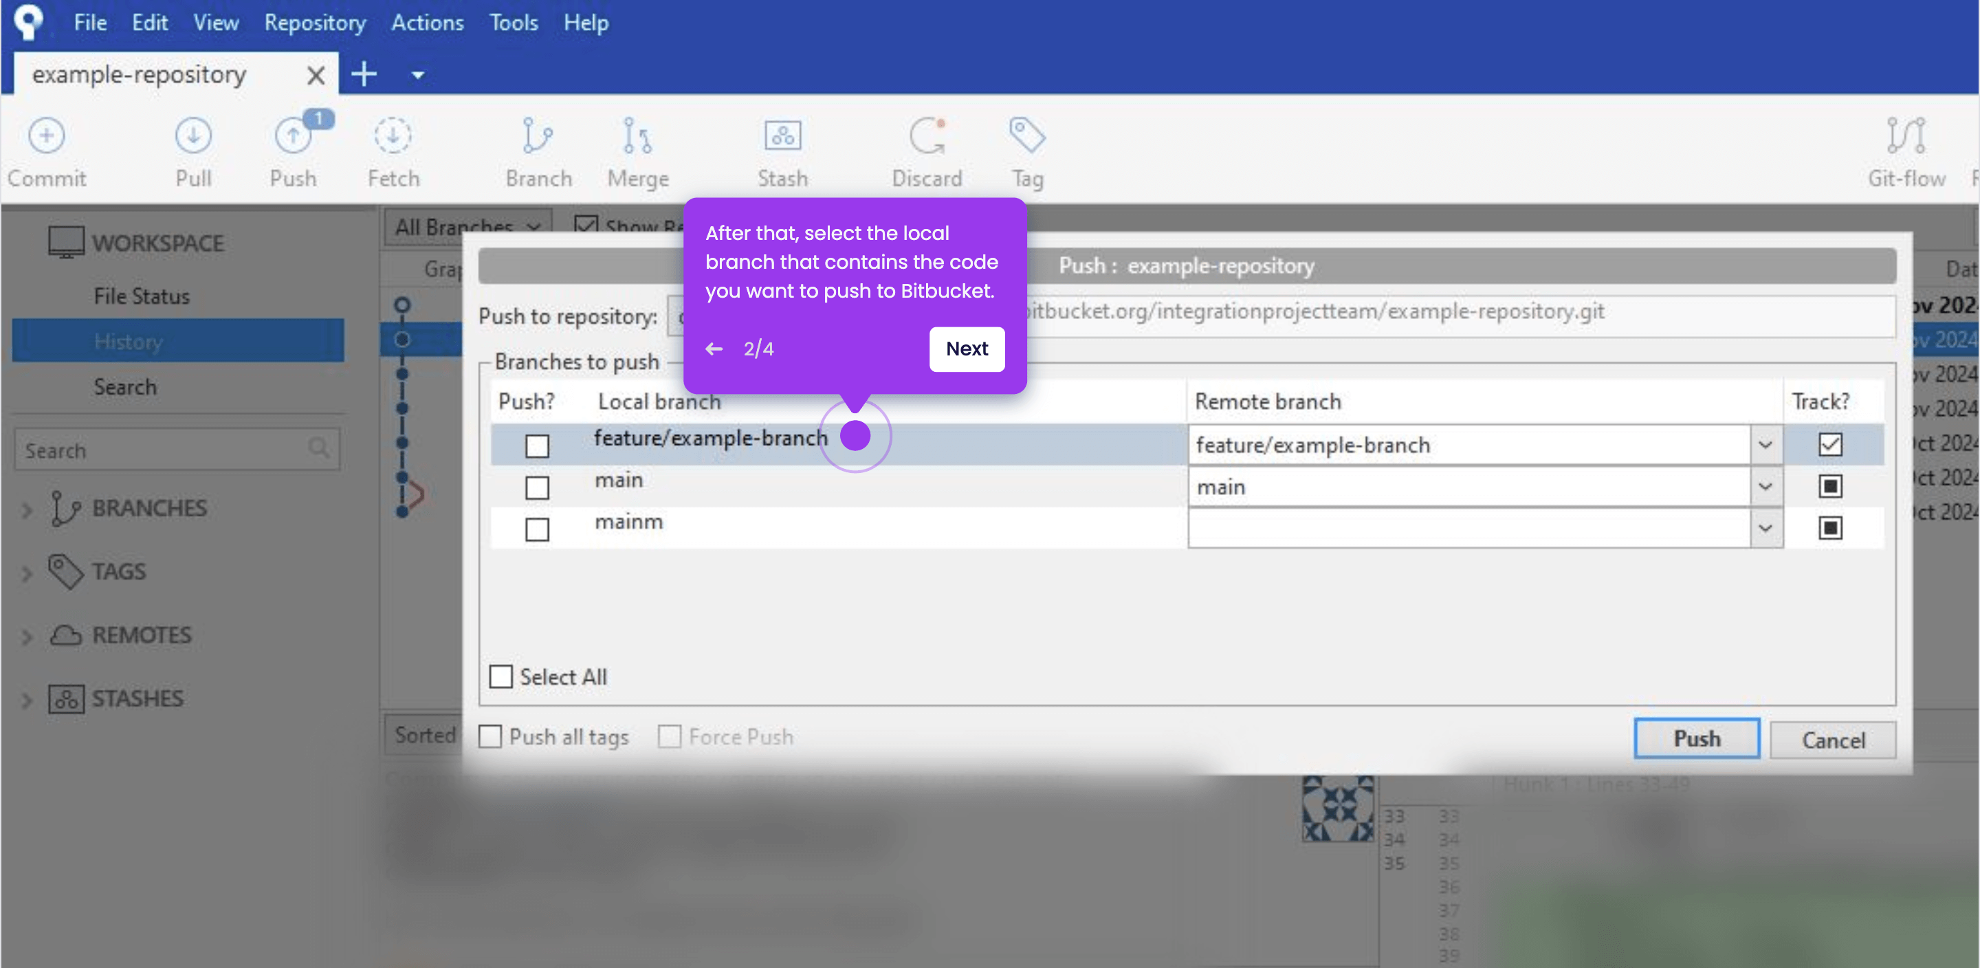Close the example-repository tab

pos(316,76)
